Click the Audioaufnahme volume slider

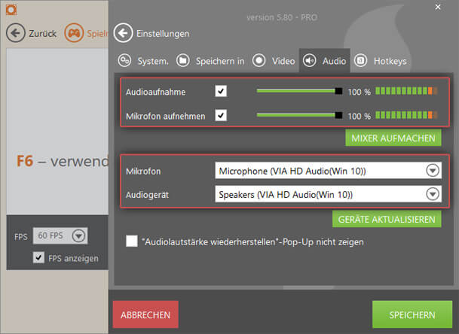(299, 92)
